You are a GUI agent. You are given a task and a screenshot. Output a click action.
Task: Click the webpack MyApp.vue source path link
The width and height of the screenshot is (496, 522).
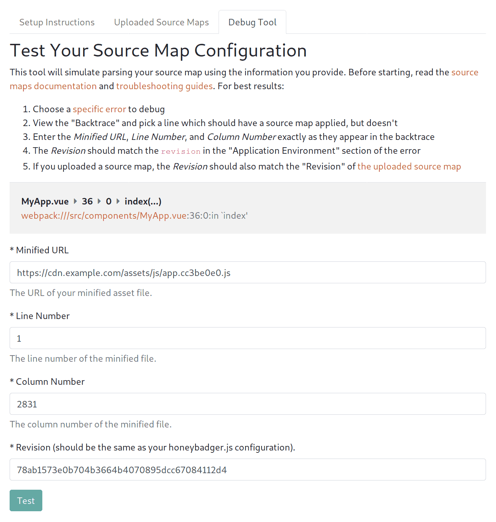(x=104, y=216)
